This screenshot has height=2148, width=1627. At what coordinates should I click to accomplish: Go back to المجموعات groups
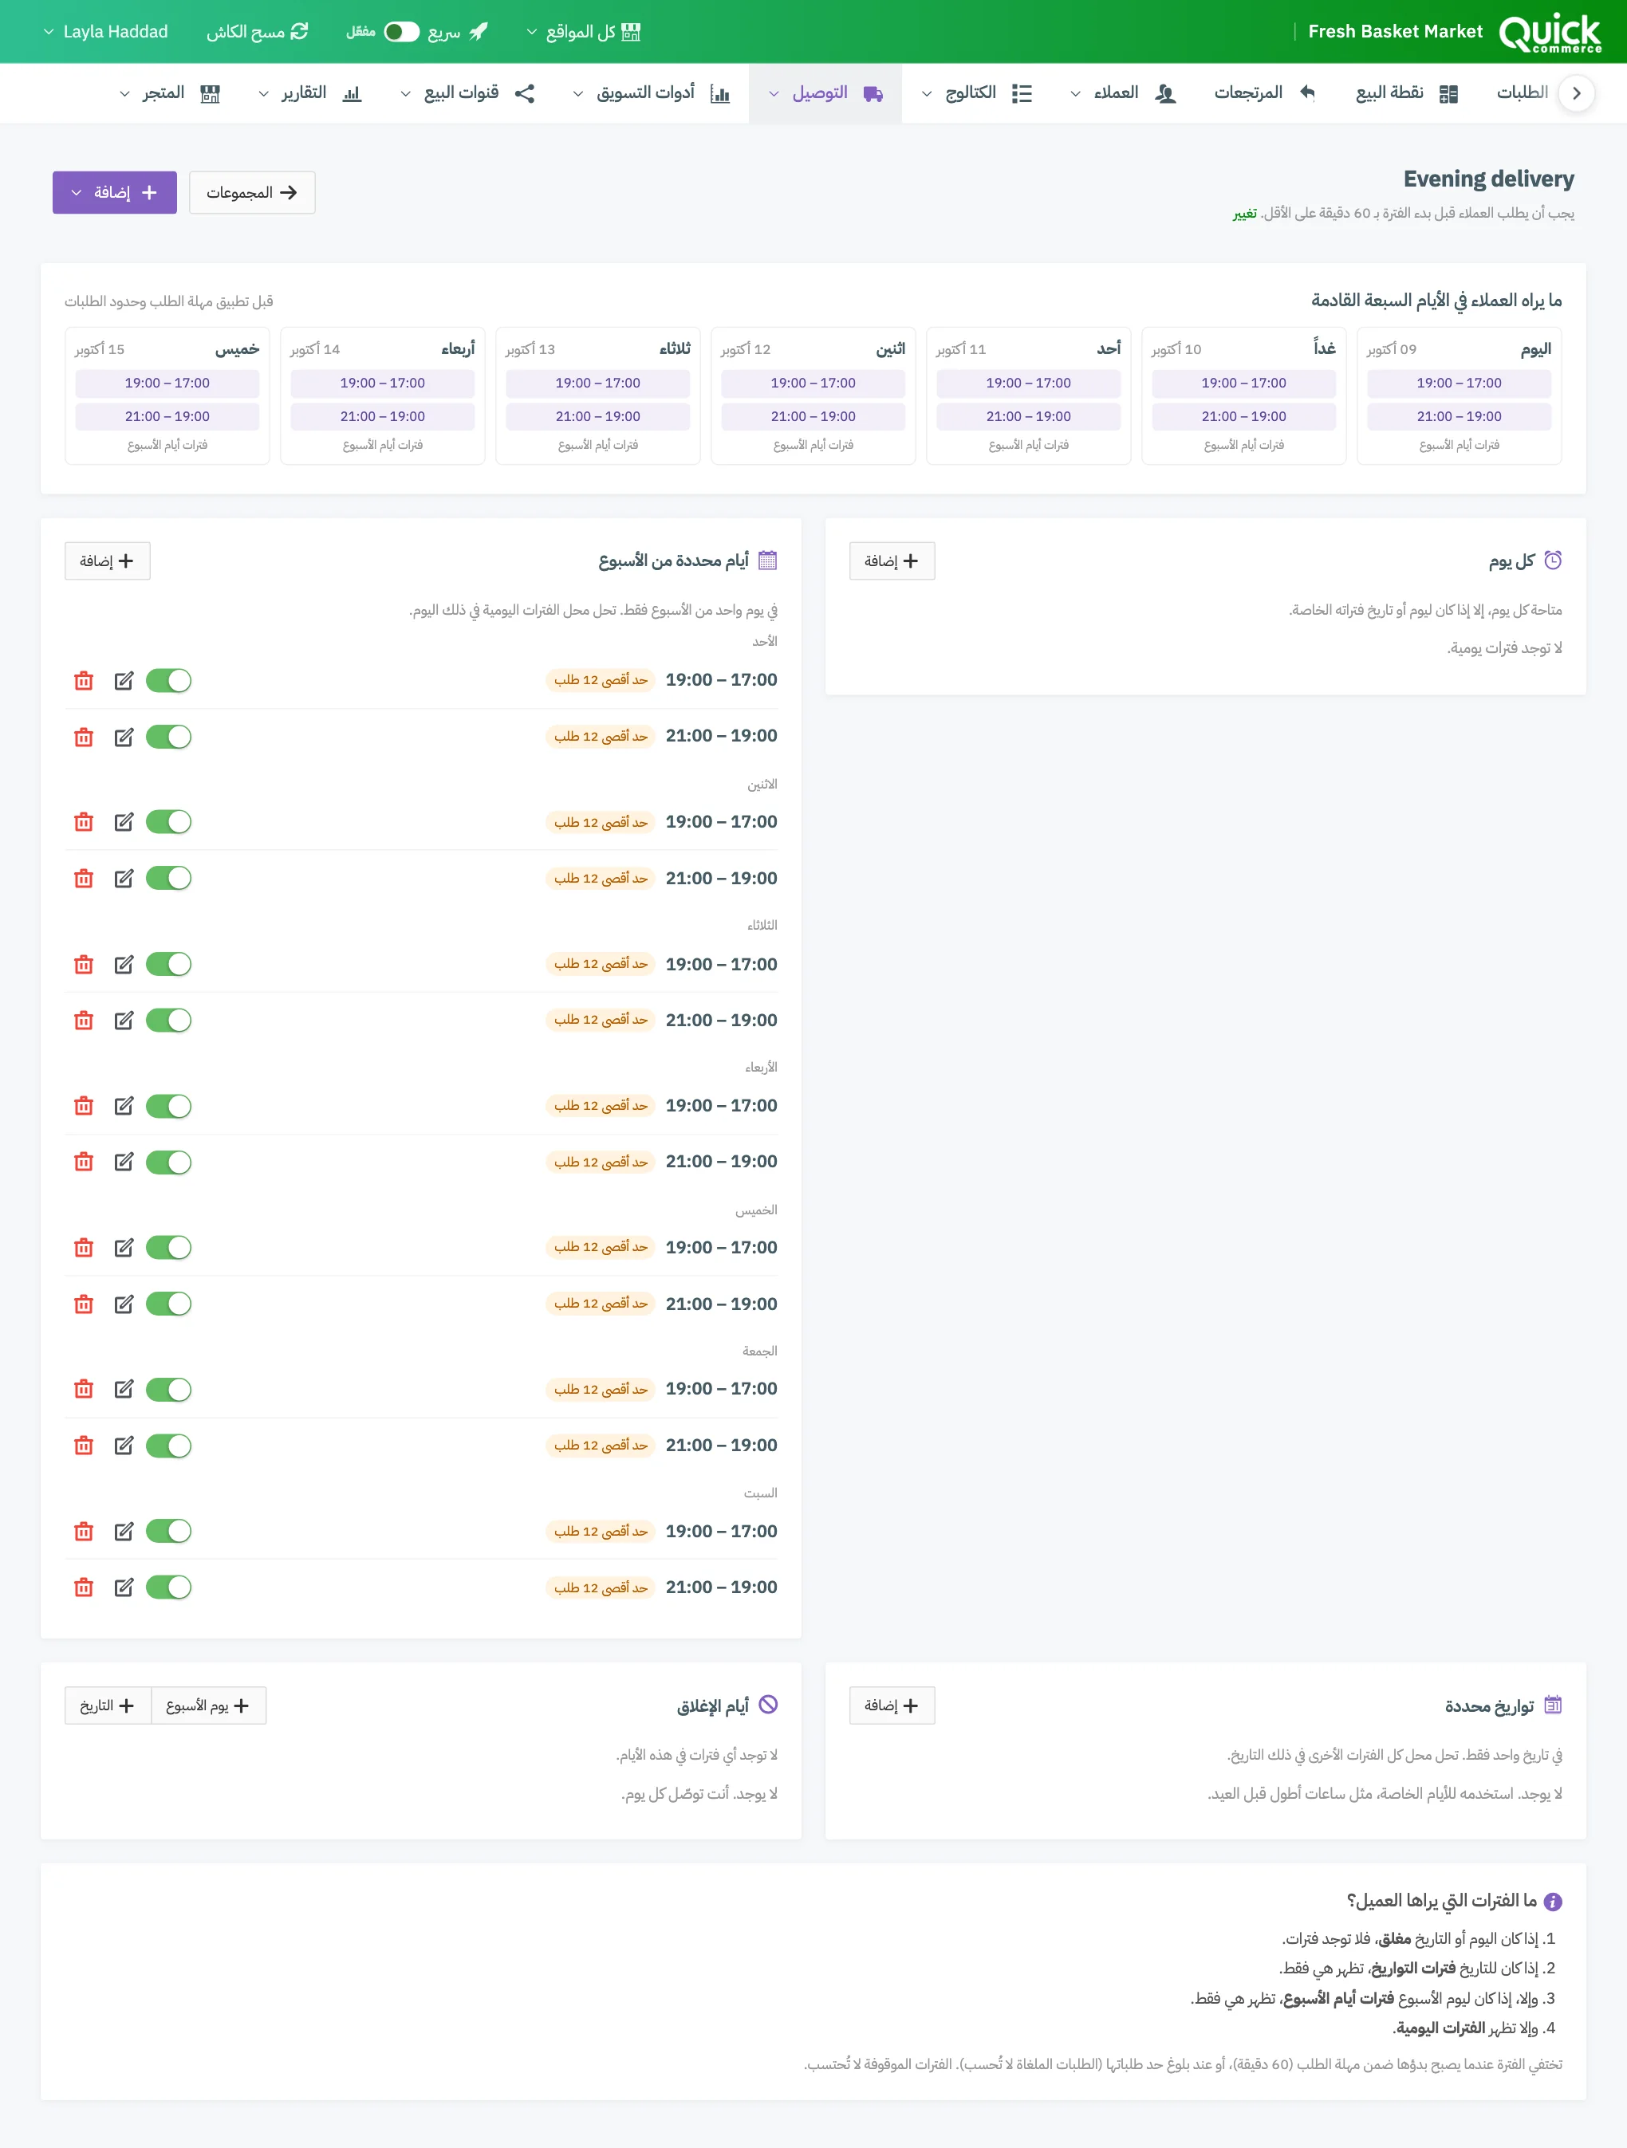click(x=251, y=192)
